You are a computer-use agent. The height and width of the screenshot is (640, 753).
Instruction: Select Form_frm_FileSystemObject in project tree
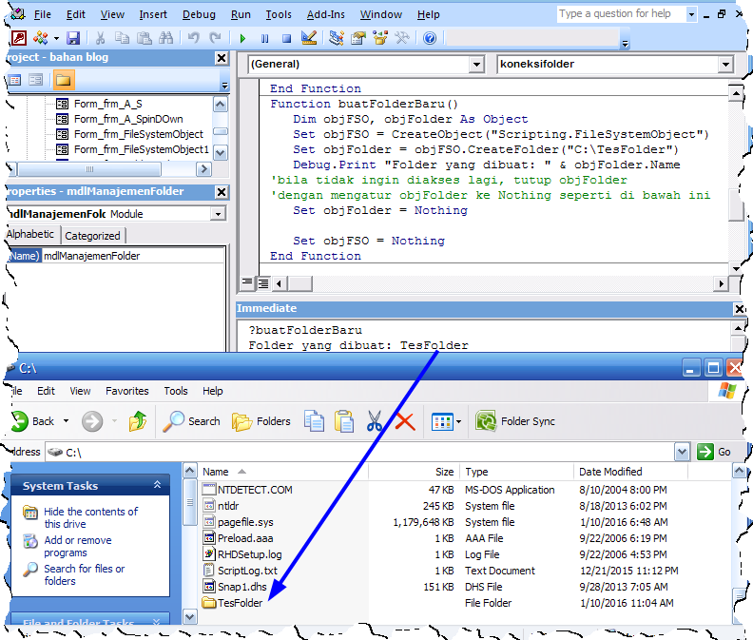pyautogui.click(x=138, y=134)
